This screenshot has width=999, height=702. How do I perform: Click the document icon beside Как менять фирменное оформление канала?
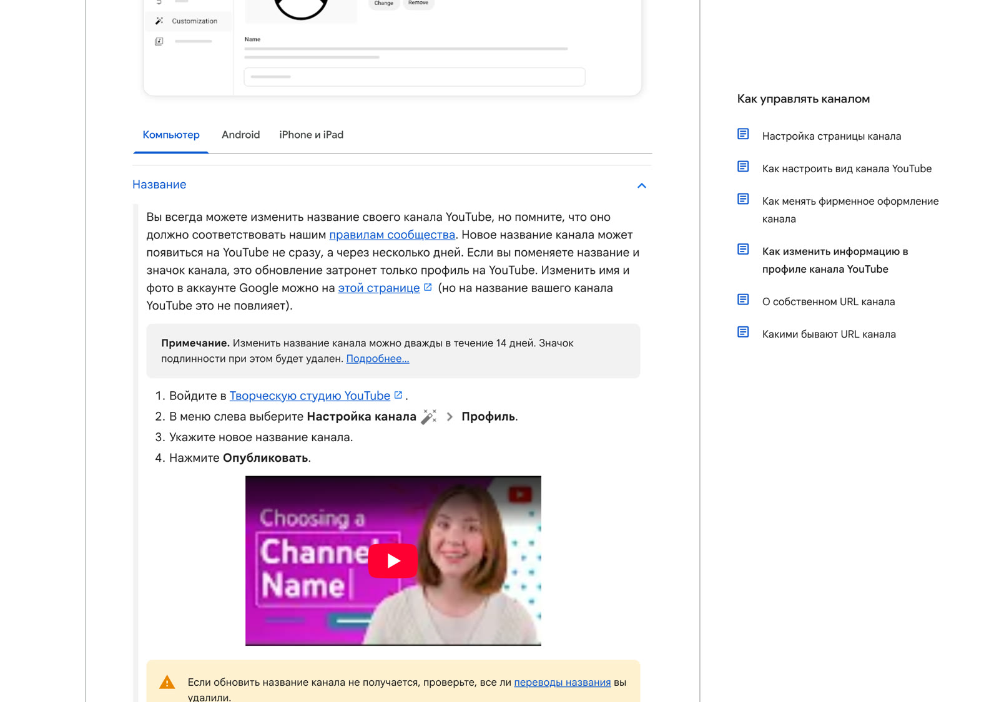tap(743, 199)
